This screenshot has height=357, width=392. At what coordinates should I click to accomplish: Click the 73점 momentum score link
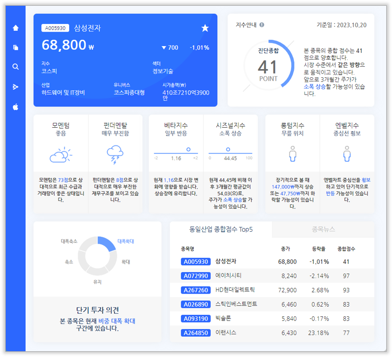coord(63,180)
